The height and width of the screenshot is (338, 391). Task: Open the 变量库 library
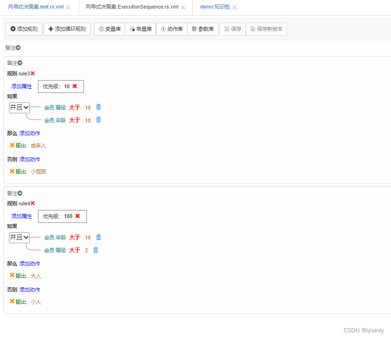pos(110,29)
